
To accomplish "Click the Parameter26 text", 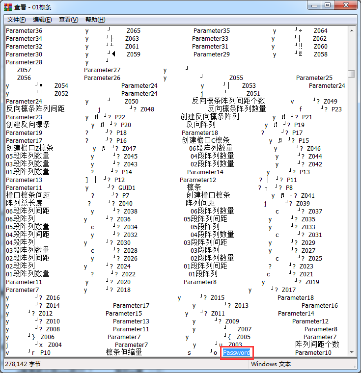I will pos(102,78).
